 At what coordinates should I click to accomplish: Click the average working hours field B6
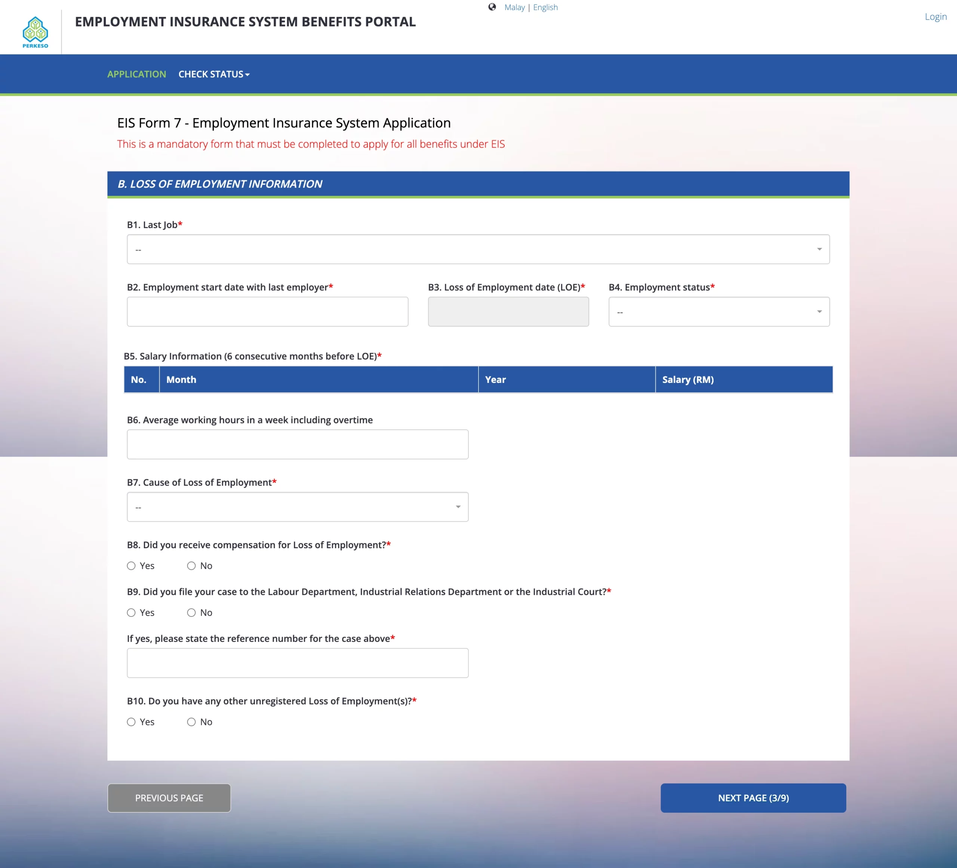point(298,444)
